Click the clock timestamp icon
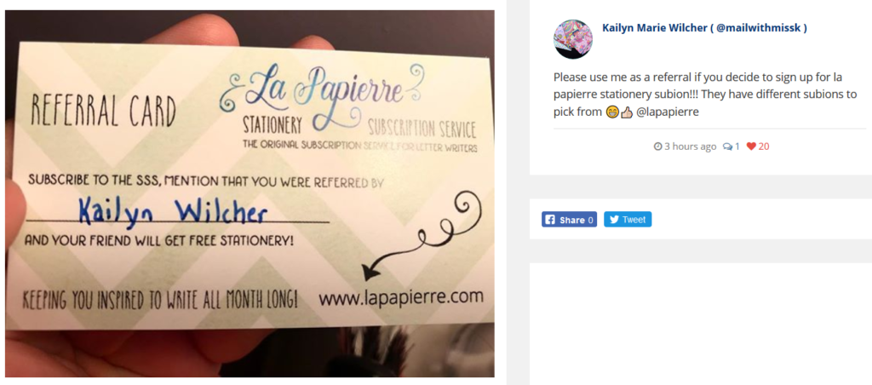This screenshot has width=872, height=385. (x=658, y=147)
